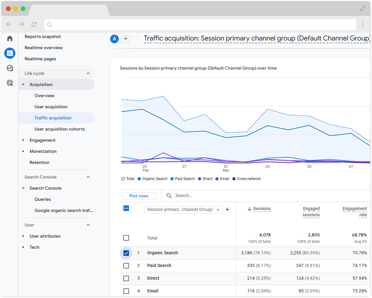The image size is (372, 298).
Task: Collapse the Acquisition tree arrow
Action: [x=23, y=84]
